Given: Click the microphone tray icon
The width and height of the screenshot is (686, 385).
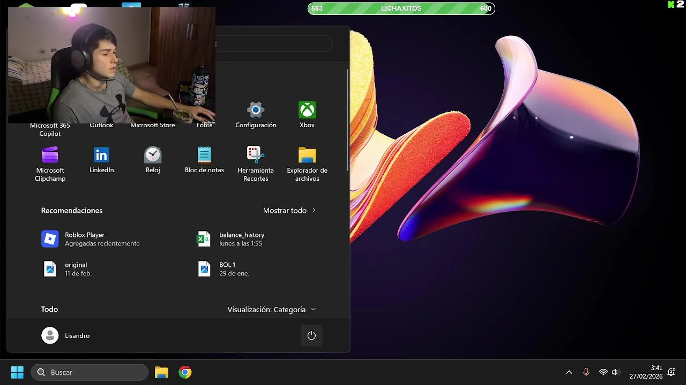Looking at the screenshot, I should (586, 372).
